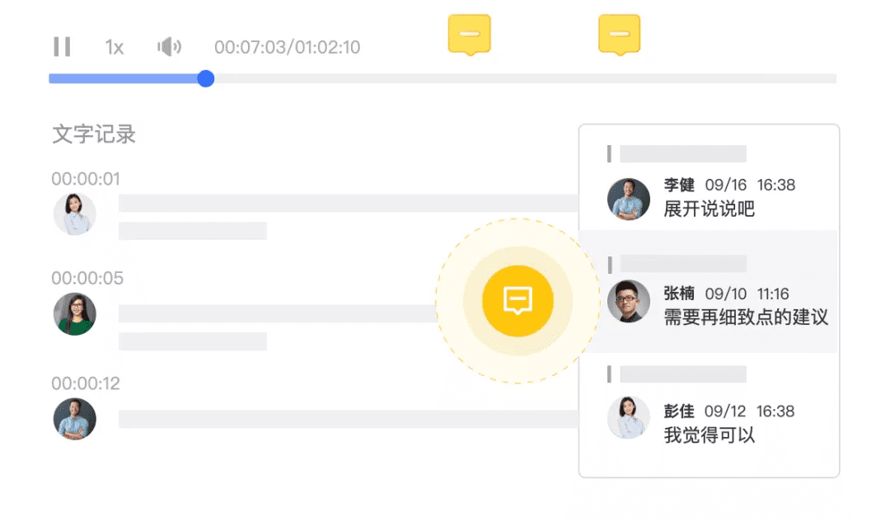Viewport: 890px width, 522px height.
Task: Open 彭佳's avatar in the comment panel
Action: 628,417
